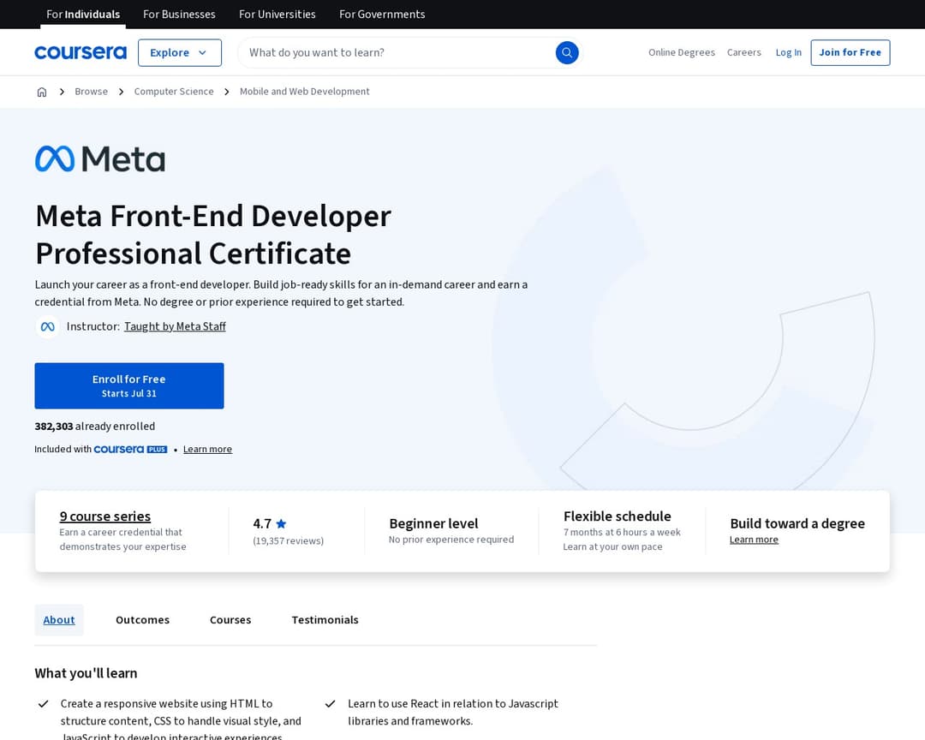Open Online Degrees link
The image size is (925, 740).
(x=682, y=52)
